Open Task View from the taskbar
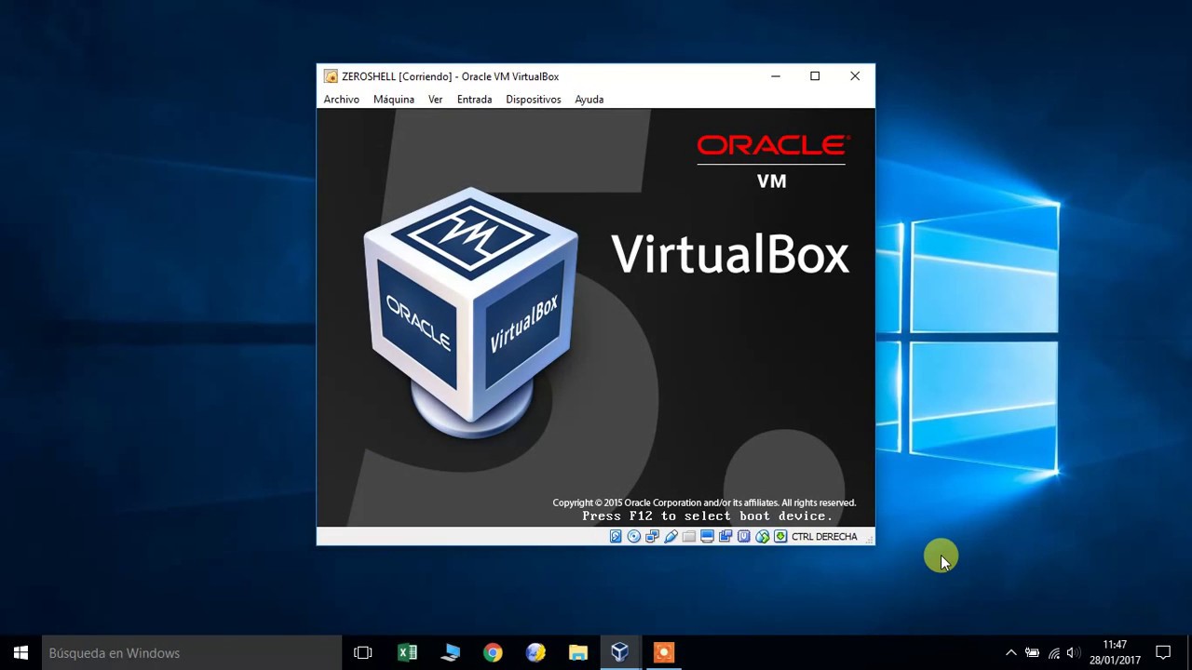 (363, 652)
